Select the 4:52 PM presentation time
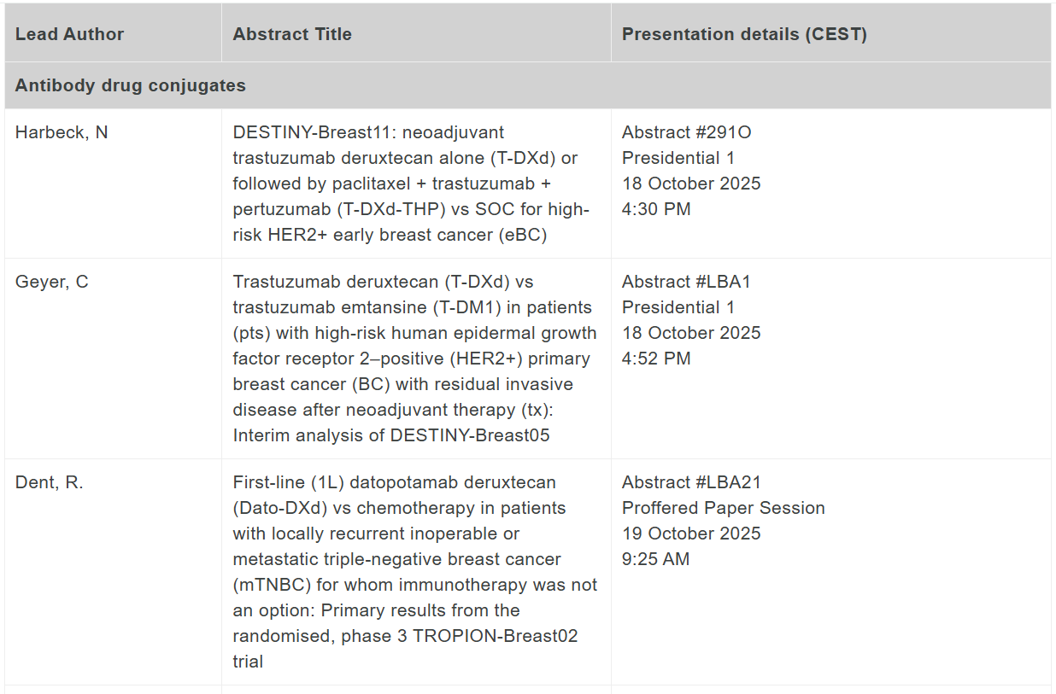 click(656, 359)
